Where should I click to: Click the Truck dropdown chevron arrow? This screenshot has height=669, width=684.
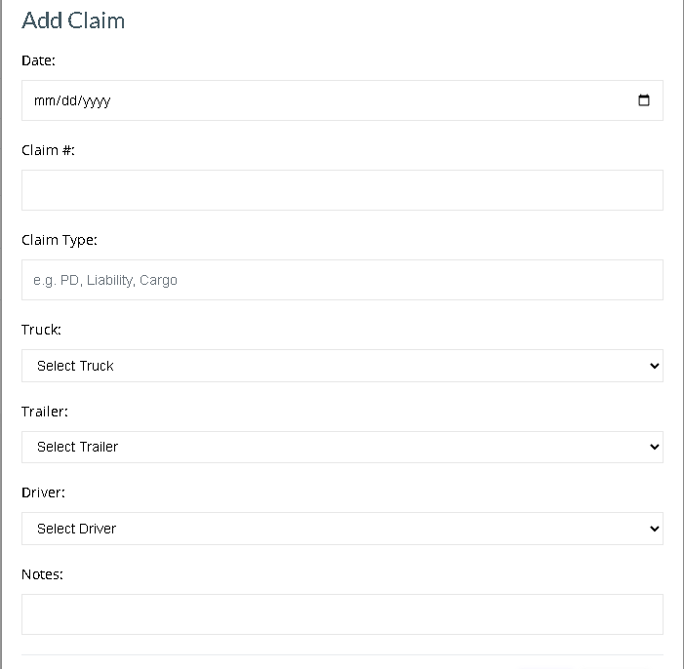point(654,366)
